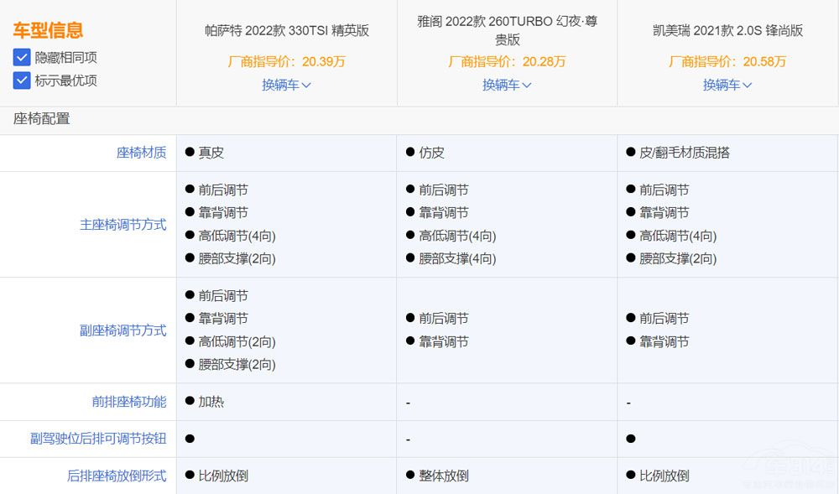The image size is (839, 494).
Task: Click the 副座椅调节方式 row label
Action: [122, 330]
